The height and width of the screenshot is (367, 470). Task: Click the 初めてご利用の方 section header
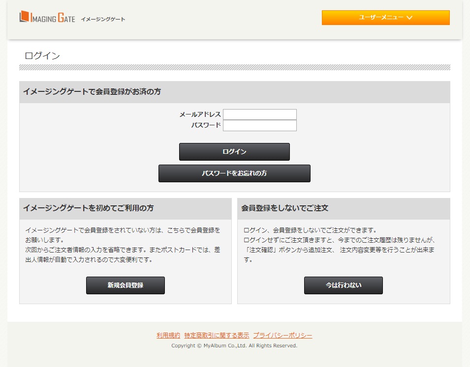pos(89,208)
